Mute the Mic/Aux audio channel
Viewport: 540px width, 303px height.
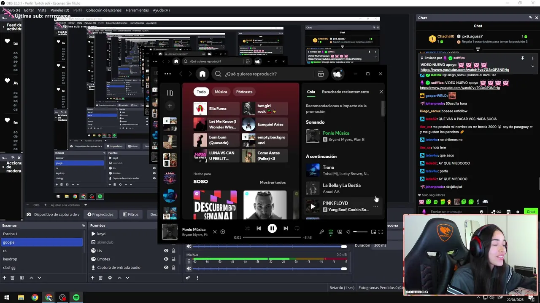click(x=189, y=268)
